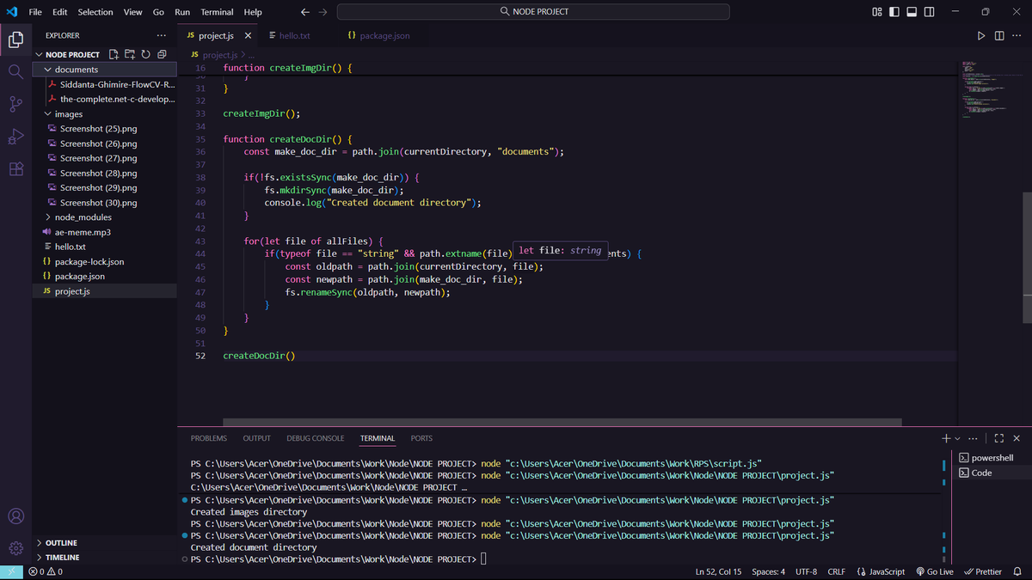Click errors and warnings count in status bar
The width and height of the screenshot is (1032, 580).
pyautogui.click(x=46, y=571)
